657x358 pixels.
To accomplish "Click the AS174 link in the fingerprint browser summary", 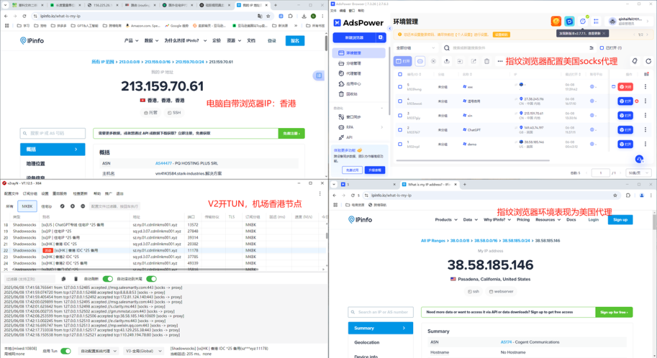I will [x=506, y=342].
